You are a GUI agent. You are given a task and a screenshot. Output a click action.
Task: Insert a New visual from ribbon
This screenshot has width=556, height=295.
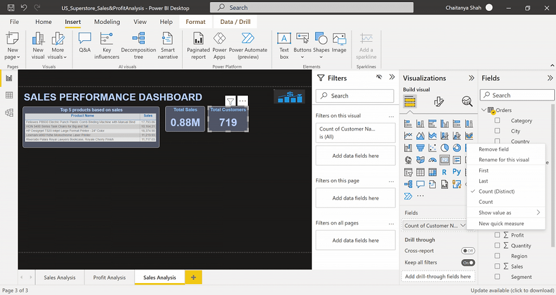pyautogui.click(x=38, y=46)
